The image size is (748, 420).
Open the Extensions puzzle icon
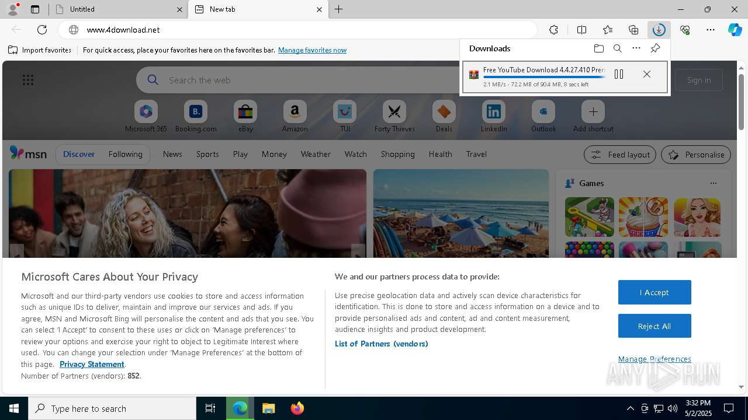(x=553, y=30)
